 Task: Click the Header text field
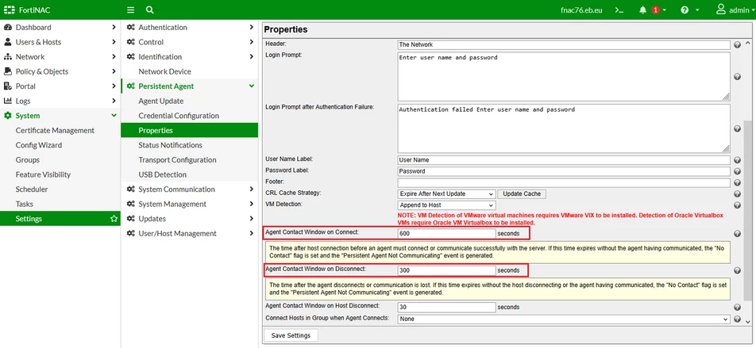564,44
